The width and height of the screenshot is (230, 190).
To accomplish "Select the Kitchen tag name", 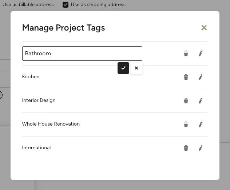I will click(31, 76).
